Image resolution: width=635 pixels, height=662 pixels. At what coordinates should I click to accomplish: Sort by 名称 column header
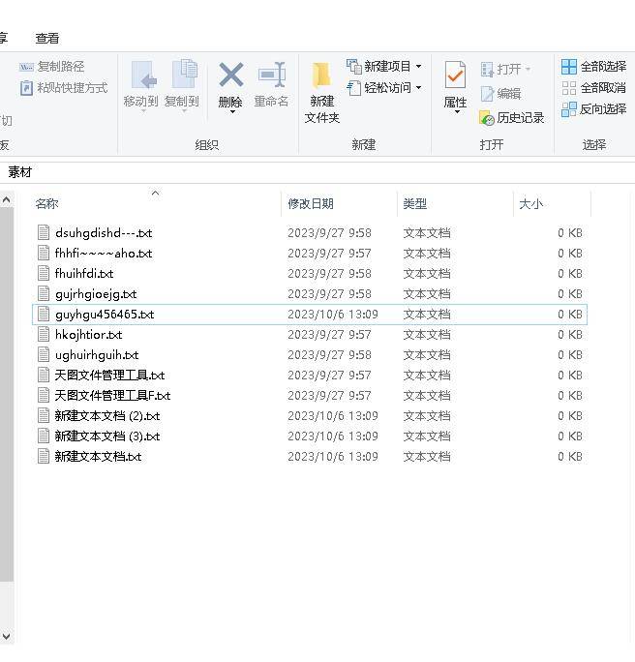(x=46, y=204)
